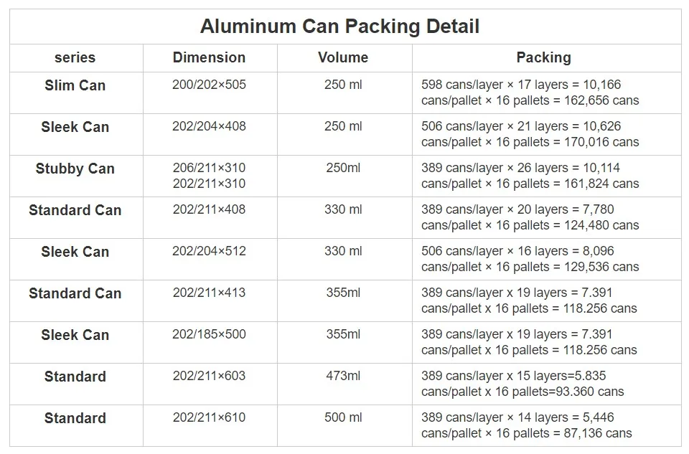Select the Slim Can row label

pos(75,85)
